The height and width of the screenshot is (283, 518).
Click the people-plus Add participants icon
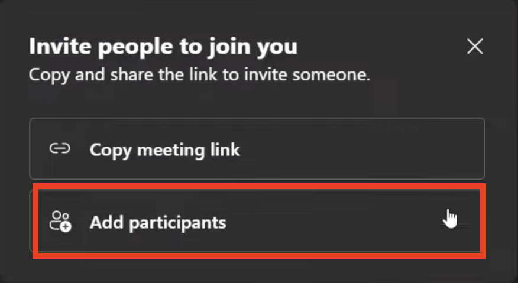click(x=60, y=221)
